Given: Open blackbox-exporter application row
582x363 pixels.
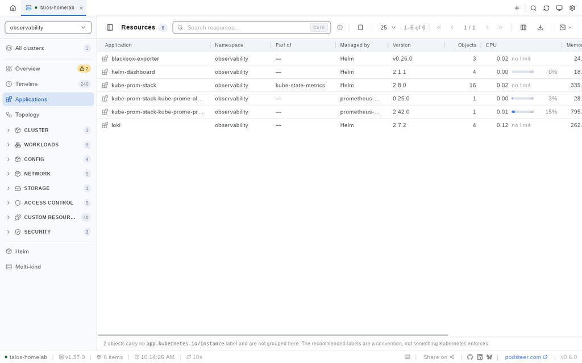Looking at the screenshot, I should tap(339, 58).
